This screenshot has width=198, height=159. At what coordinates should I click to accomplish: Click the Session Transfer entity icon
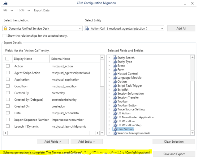[x=115, y=97]
